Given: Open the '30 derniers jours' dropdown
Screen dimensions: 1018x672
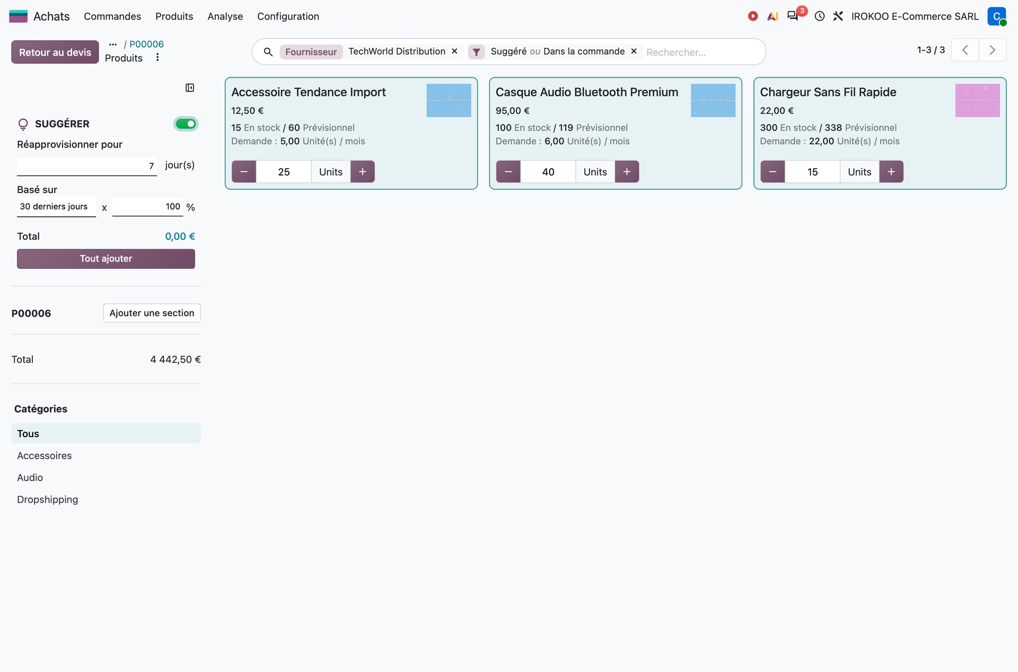Looking at the screenshot, I should [56, 207].
